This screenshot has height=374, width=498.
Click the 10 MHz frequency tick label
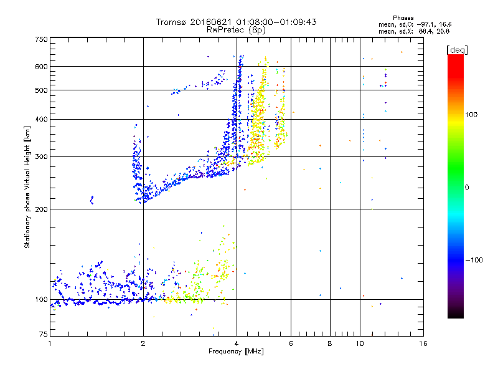pos(360,343)
